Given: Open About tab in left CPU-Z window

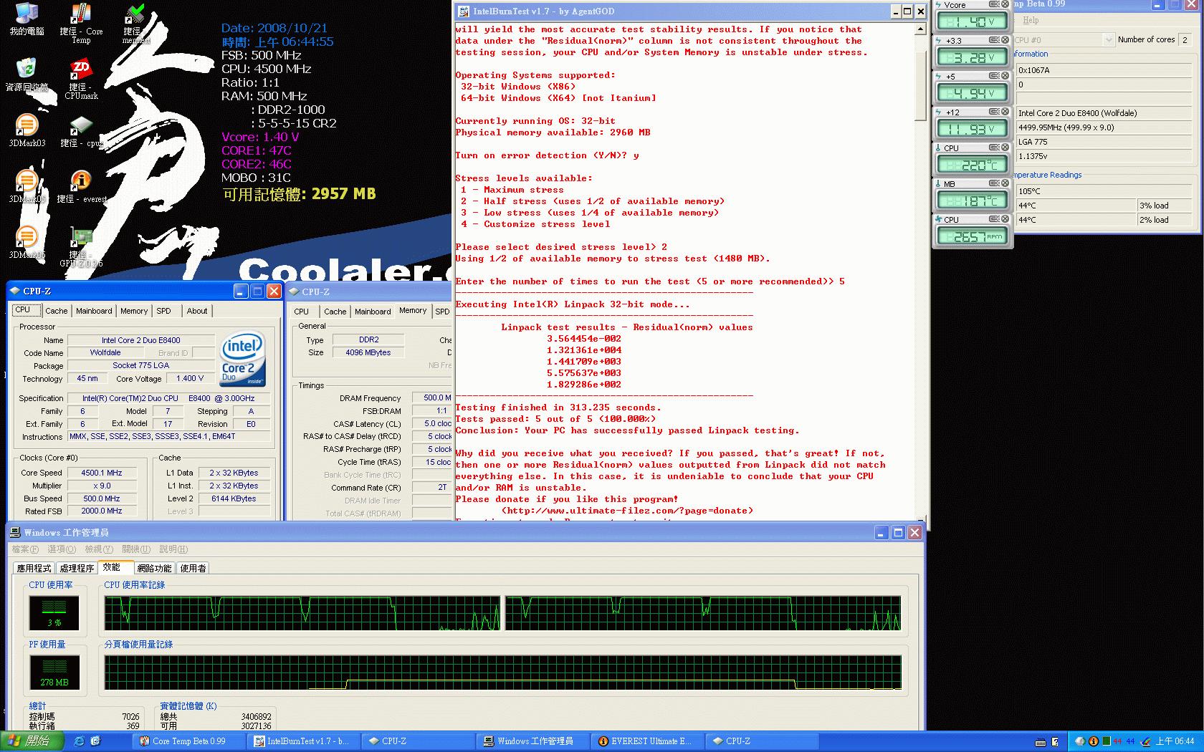Looking at the screenshot, I should [197, 311].
